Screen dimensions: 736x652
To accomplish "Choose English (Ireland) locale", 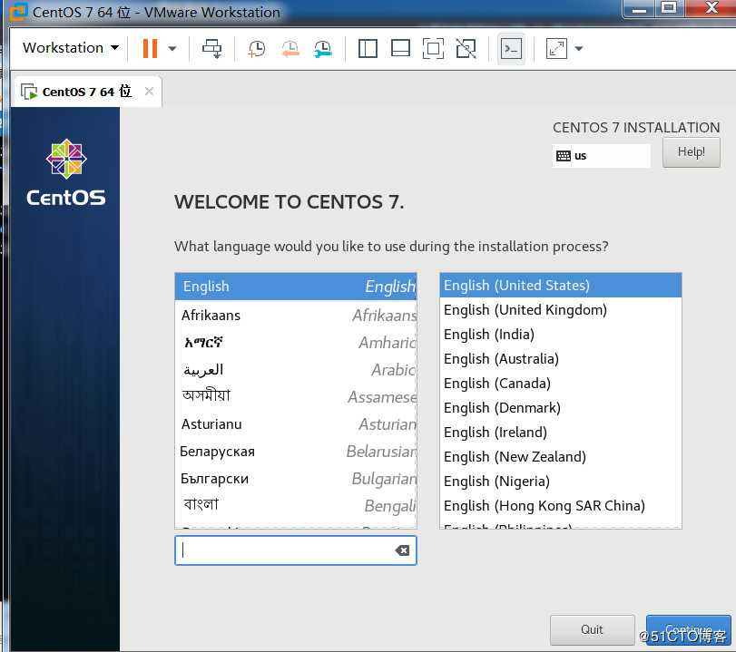I will [561, 432].
